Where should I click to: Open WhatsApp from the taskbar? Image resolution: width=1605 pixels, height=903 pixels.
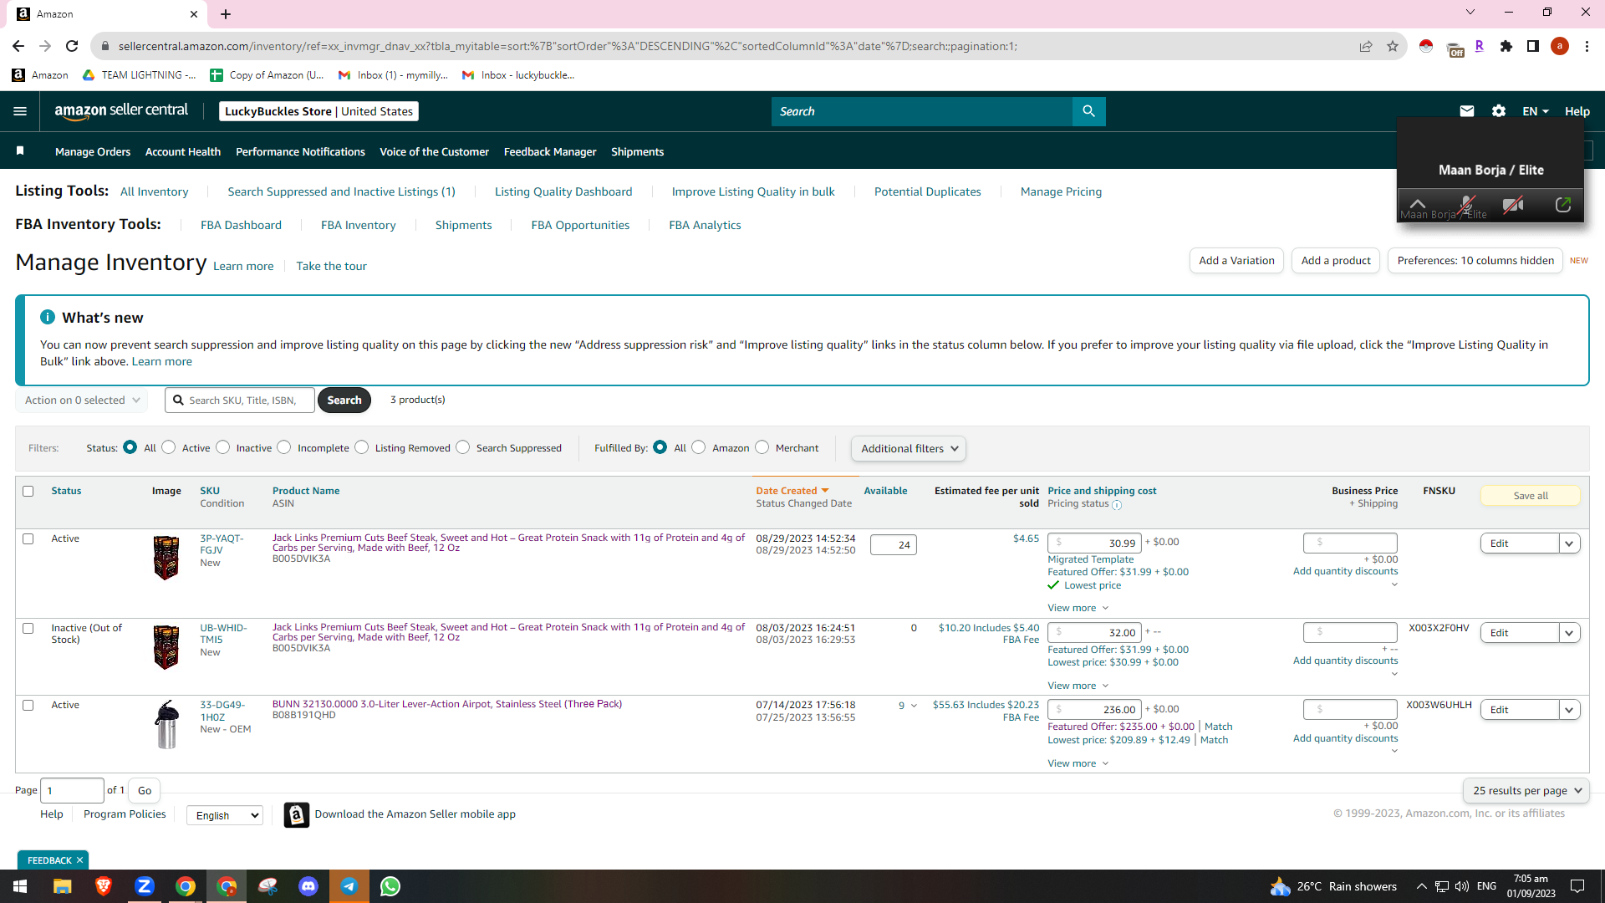coord(390,886)
